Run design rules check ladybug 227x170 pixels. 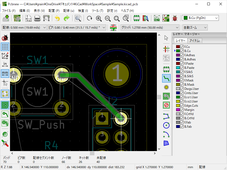(x=175, y=18)
